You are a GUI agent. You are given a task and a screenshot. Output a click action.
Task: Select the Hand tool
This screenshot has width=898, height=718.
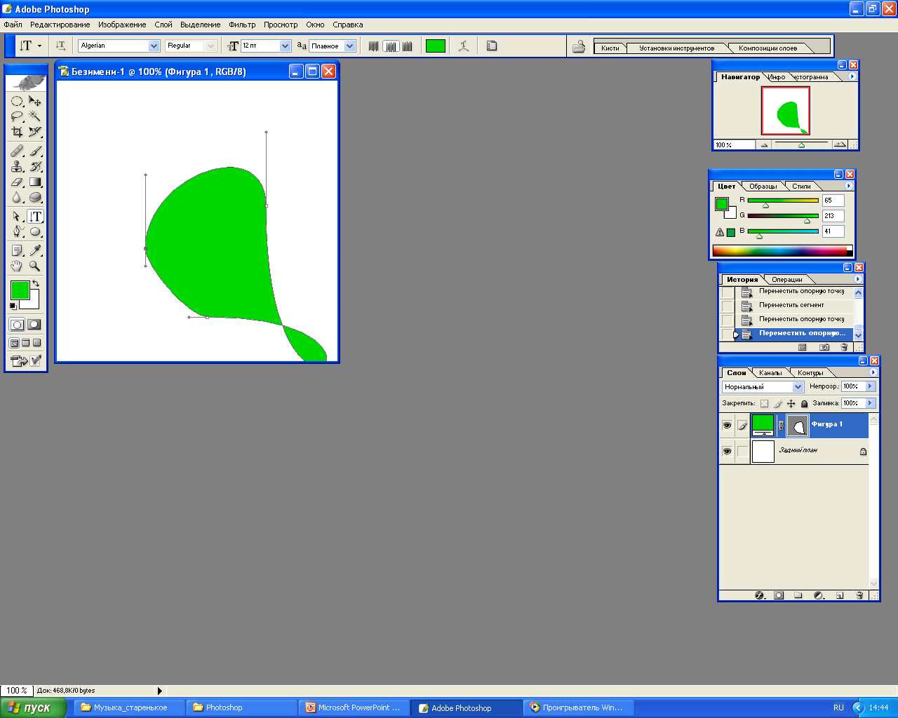[x=17, y=266]
